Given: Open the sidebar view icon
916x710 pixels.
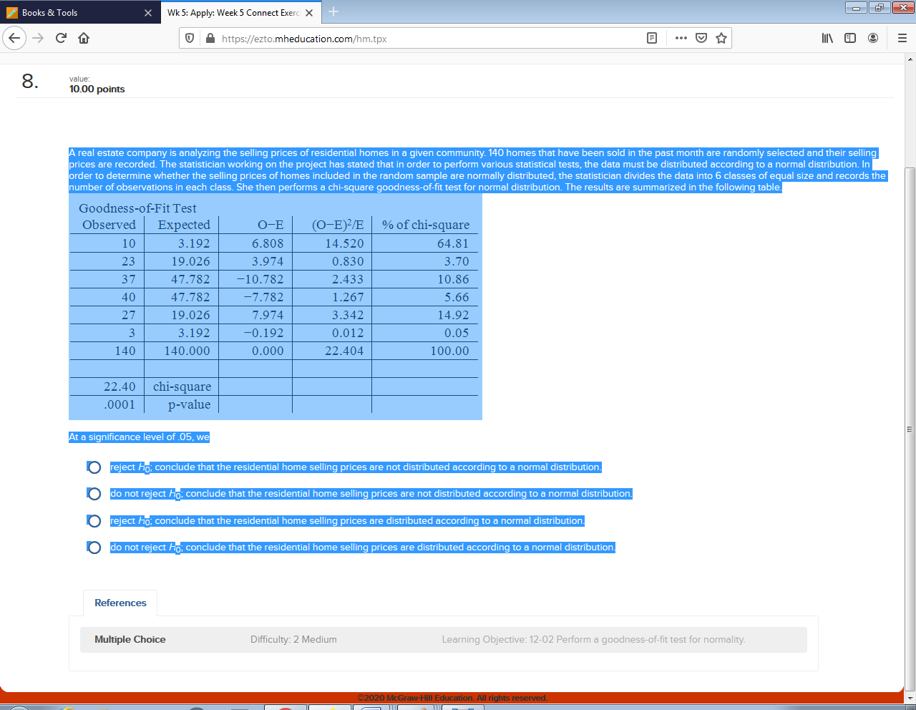Looking at the screenshot, I should 850,38.
